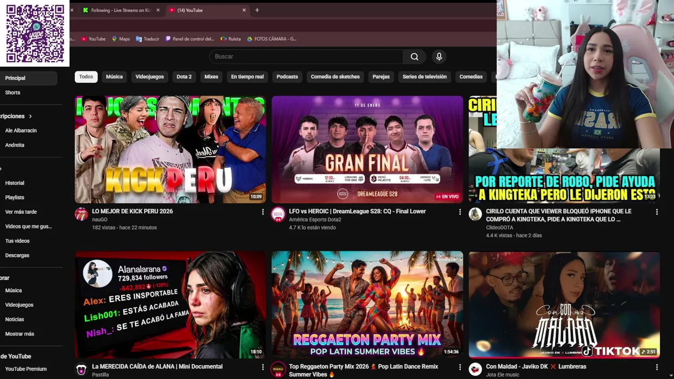
Task: Open options menu for LO MEJOR DE KICK PERU
Action: (x=263, y=212)
